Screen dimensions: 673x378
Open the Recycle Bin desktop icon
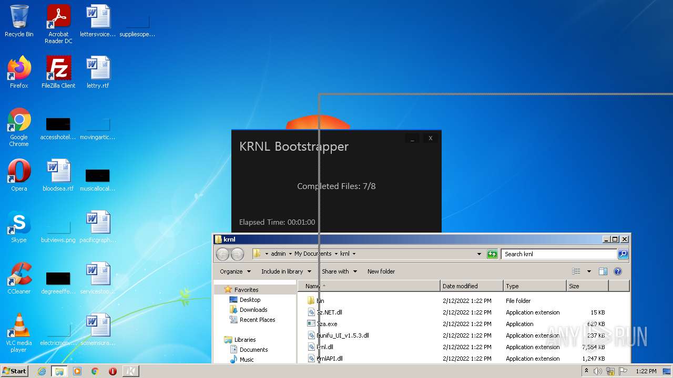tap(19, 21)
